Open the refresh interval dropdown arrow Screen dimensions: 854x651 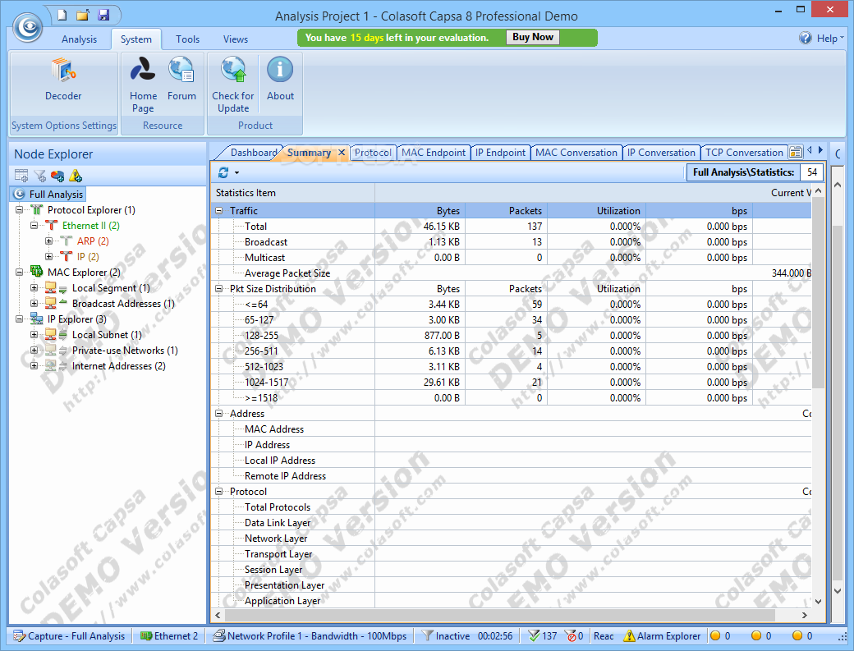point(237,173)
